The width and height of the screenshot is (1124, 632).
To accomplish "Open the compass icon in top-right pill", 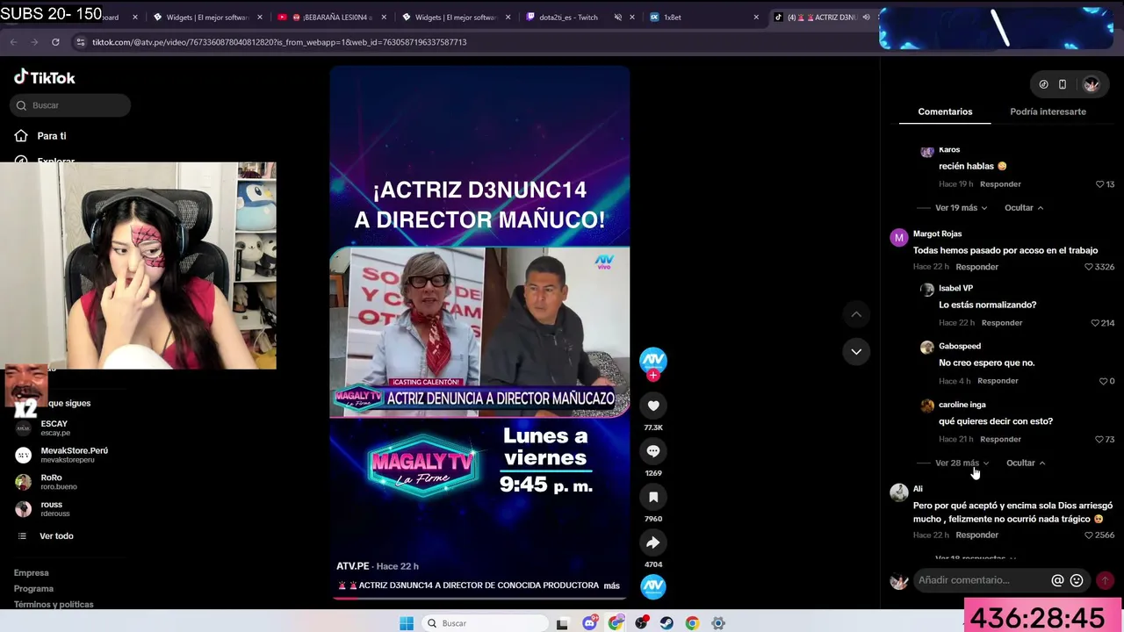I will click(x=1043, y=84).
